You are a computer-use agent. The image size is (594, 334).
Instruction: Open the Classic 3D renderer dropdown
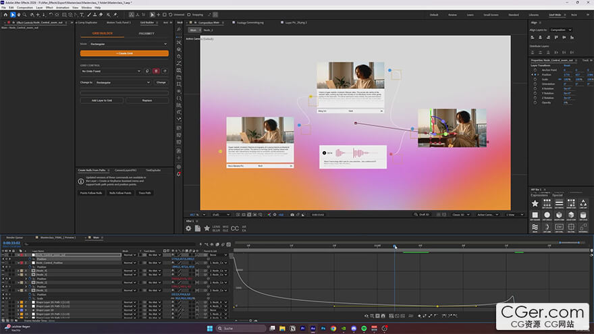(x=460, y=215)
